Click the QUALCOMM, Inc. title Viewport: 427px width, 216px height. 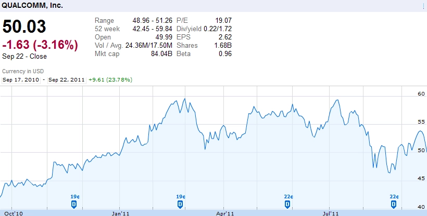tap(32, 5)
